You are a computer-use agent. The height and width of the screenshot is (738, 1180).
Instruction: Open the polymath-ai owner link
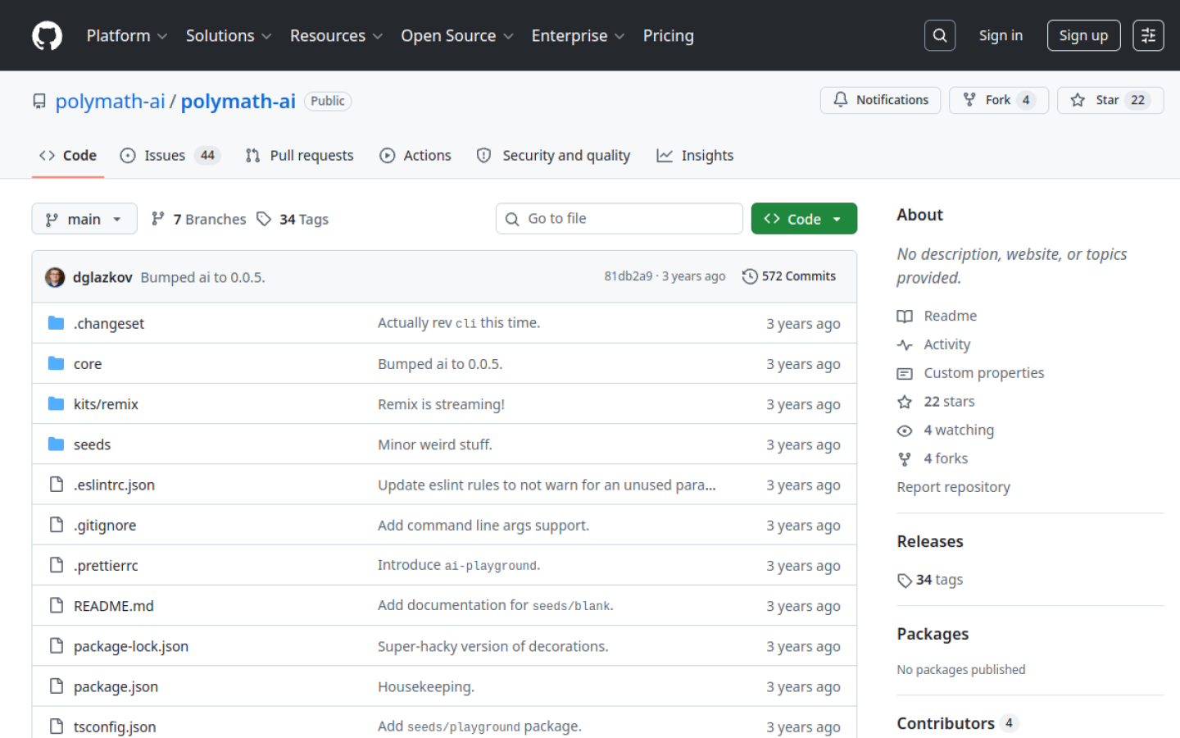point(111,101)
